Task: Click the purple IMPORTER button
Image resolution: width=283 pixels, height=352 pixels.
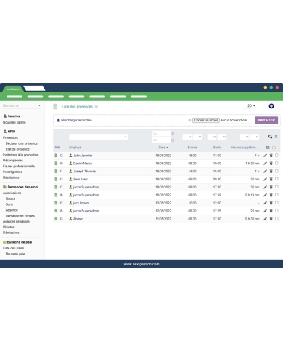Action: tap(266, 120)
